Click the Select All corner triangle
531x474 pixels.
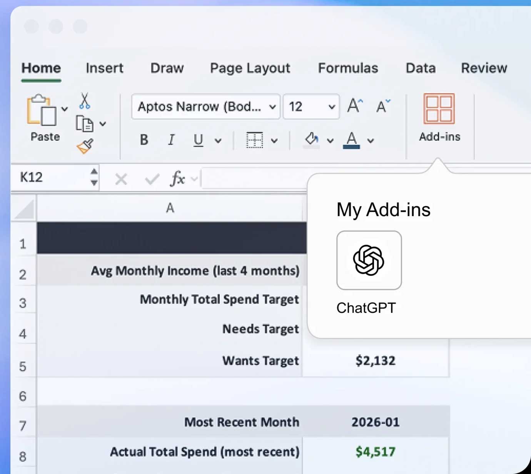24,209
